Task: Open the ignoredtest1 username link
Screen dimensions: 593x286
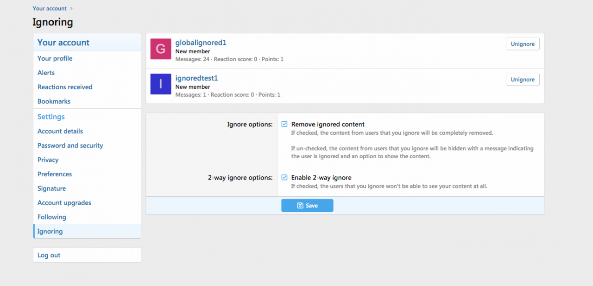Action: [196, 78]
